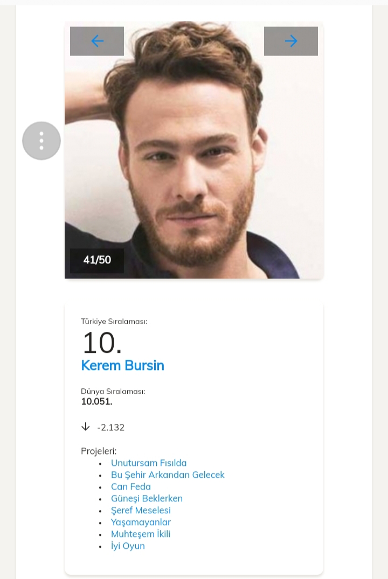This screenshot has height=579, width=388.
Task: Click the 41/50 slide counter
Action: [97, 260]
